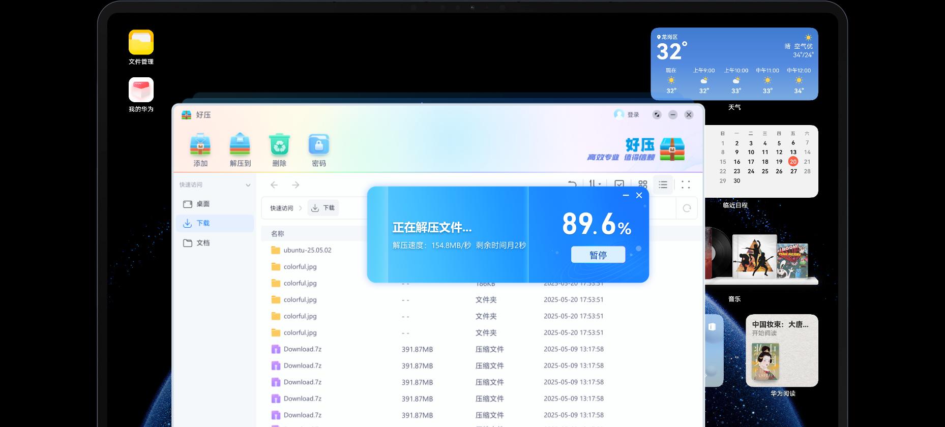Click the band silhouette album cover
Viewport: 945px width, 427px height.
tap(754, 256)
